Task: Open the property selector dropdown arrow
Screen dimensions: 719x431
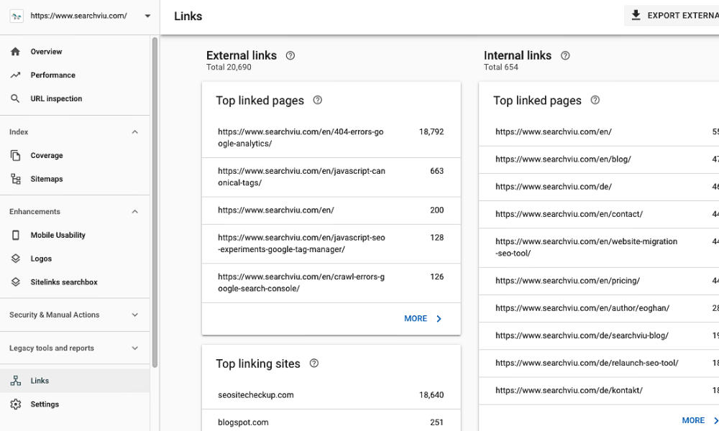Action: 147,16
